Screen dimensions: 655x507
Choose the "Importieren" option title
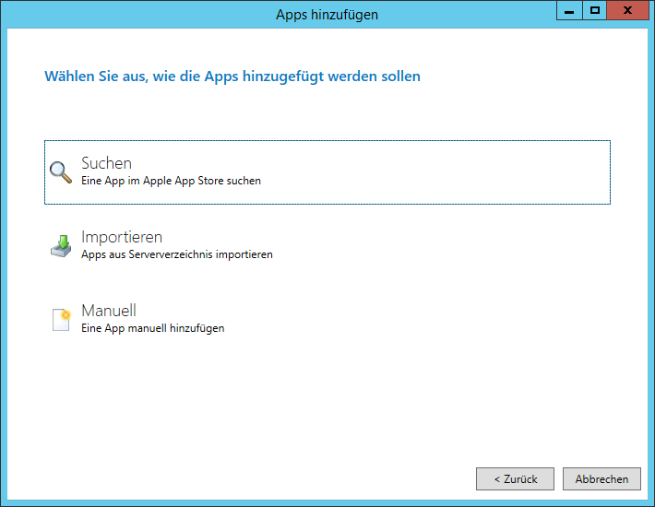point(122,237)
